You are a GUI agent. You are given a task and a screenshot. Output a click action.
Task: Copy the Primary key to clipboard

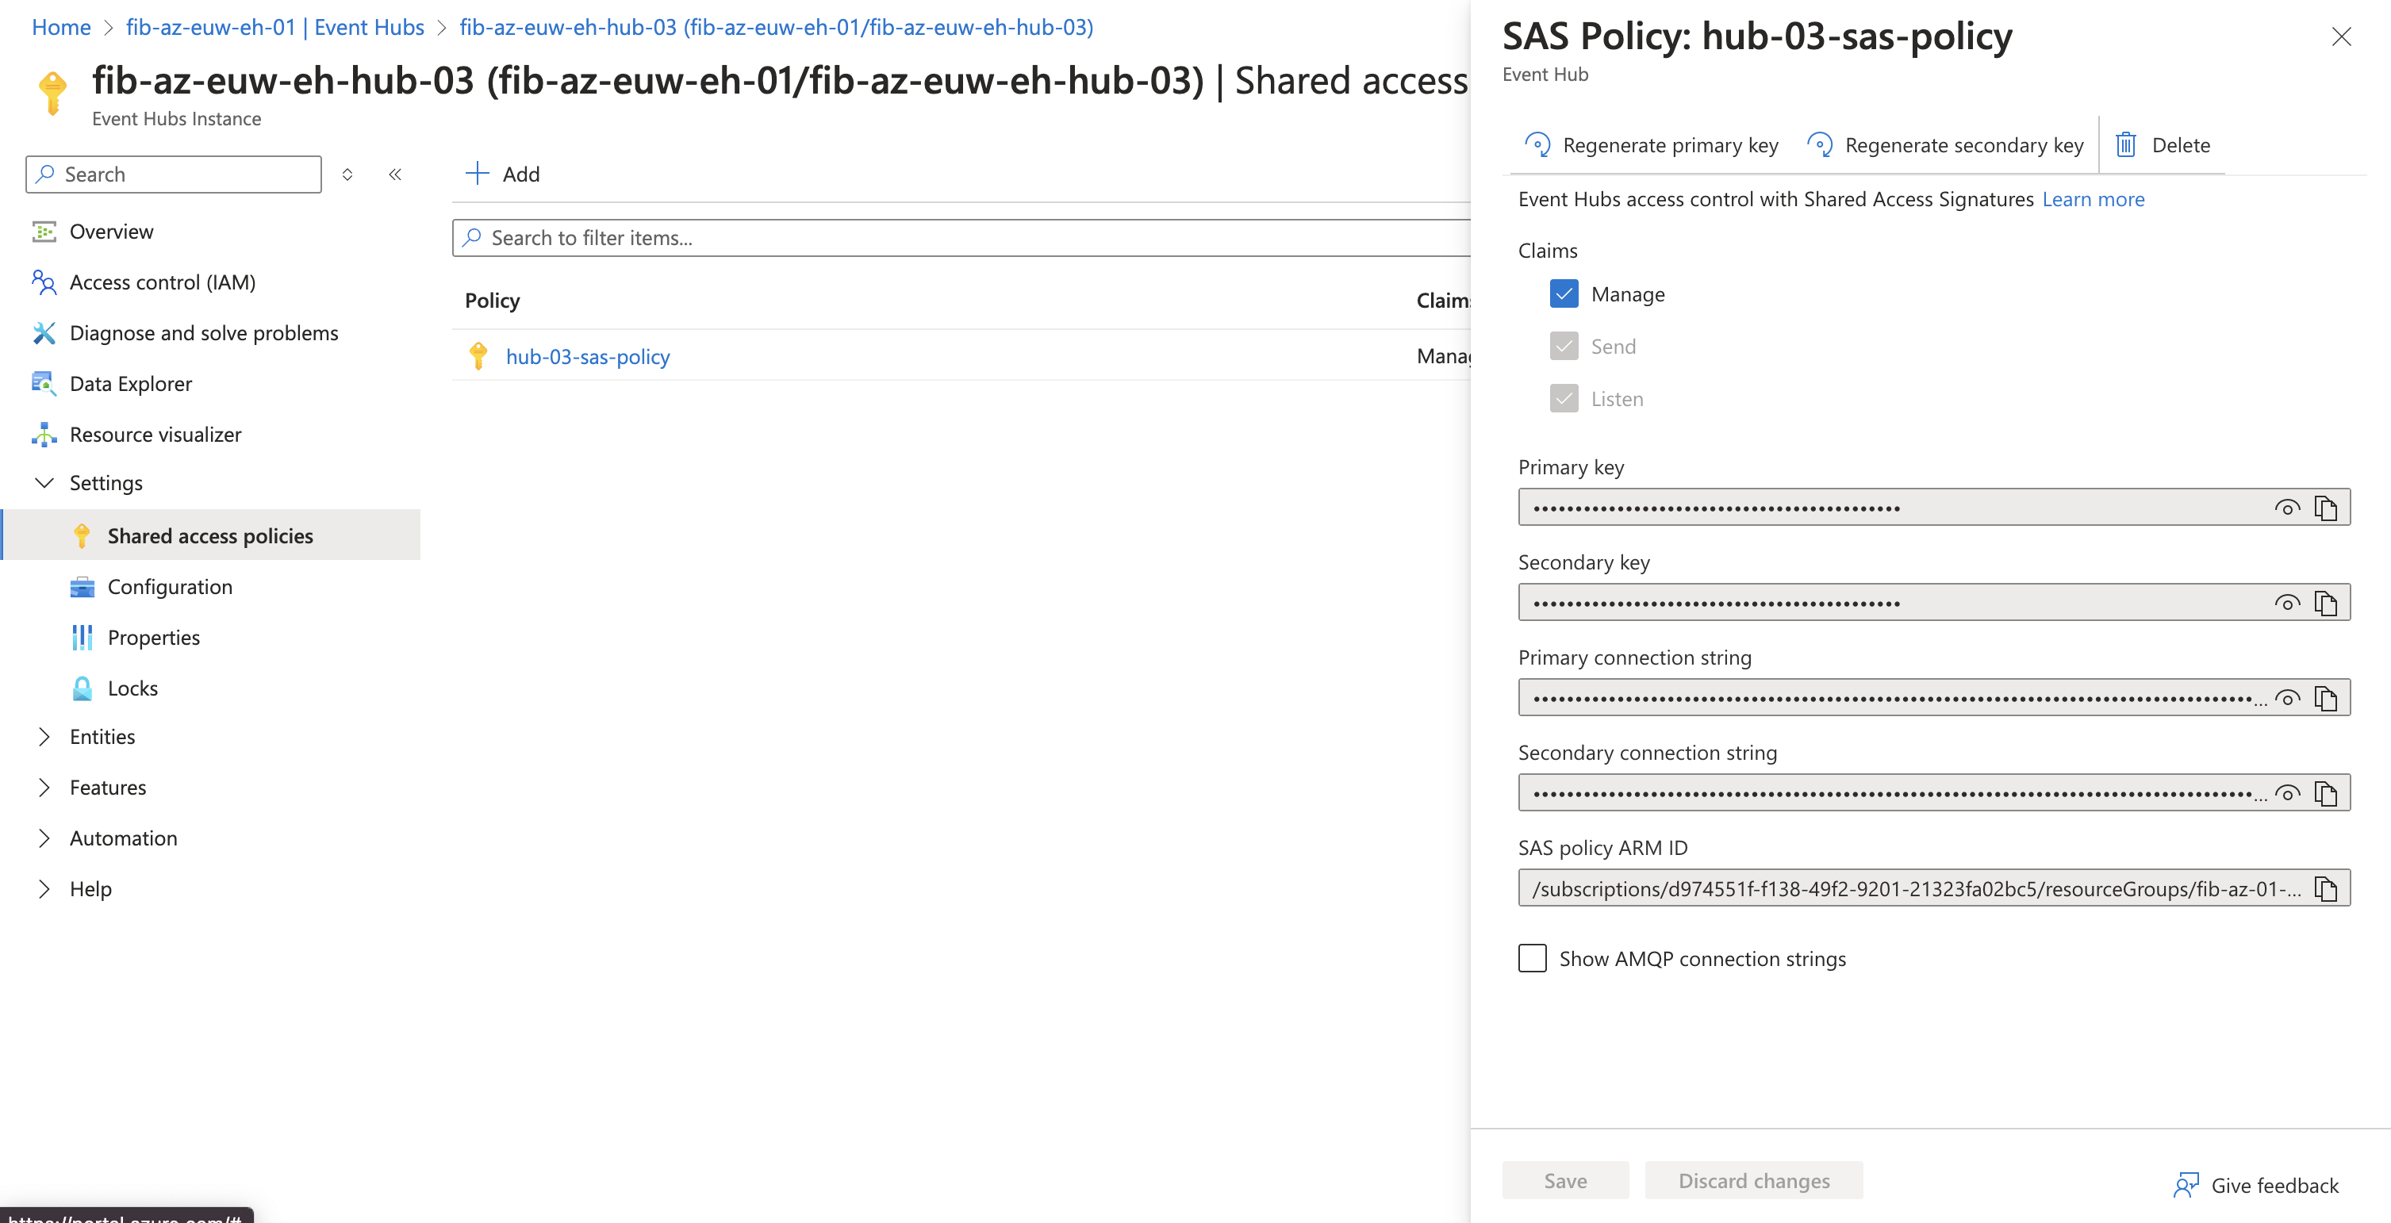click(2325, 508)
